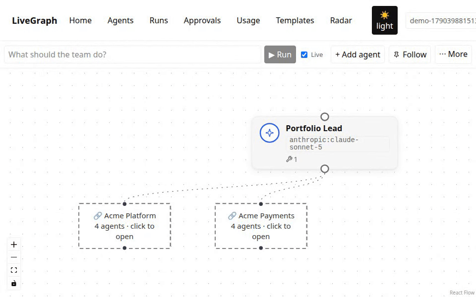476x297 pixels.
Task: Click the wrench tools icon on Portfolio Lead
Action: pyautogui.click(x=289, y=159)
